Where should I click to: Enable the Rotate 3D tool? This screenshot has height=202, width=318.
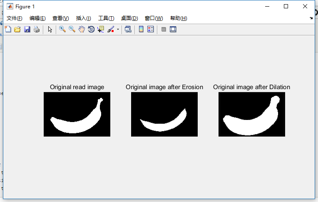(x=91, y=29)
